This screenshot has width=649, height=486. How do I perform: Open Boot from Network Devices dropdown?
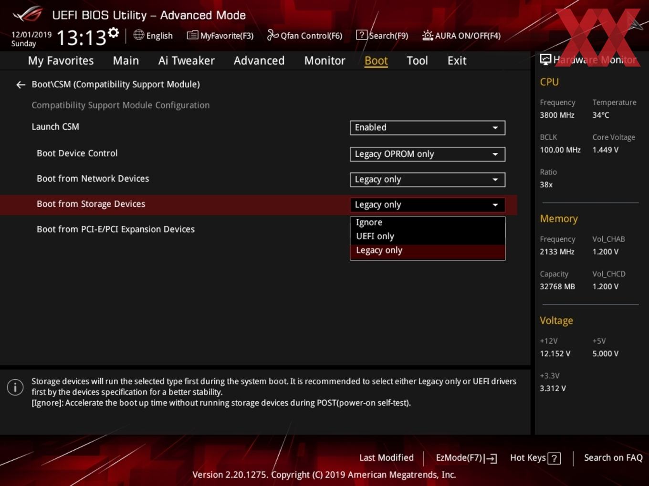click(428, 180)
